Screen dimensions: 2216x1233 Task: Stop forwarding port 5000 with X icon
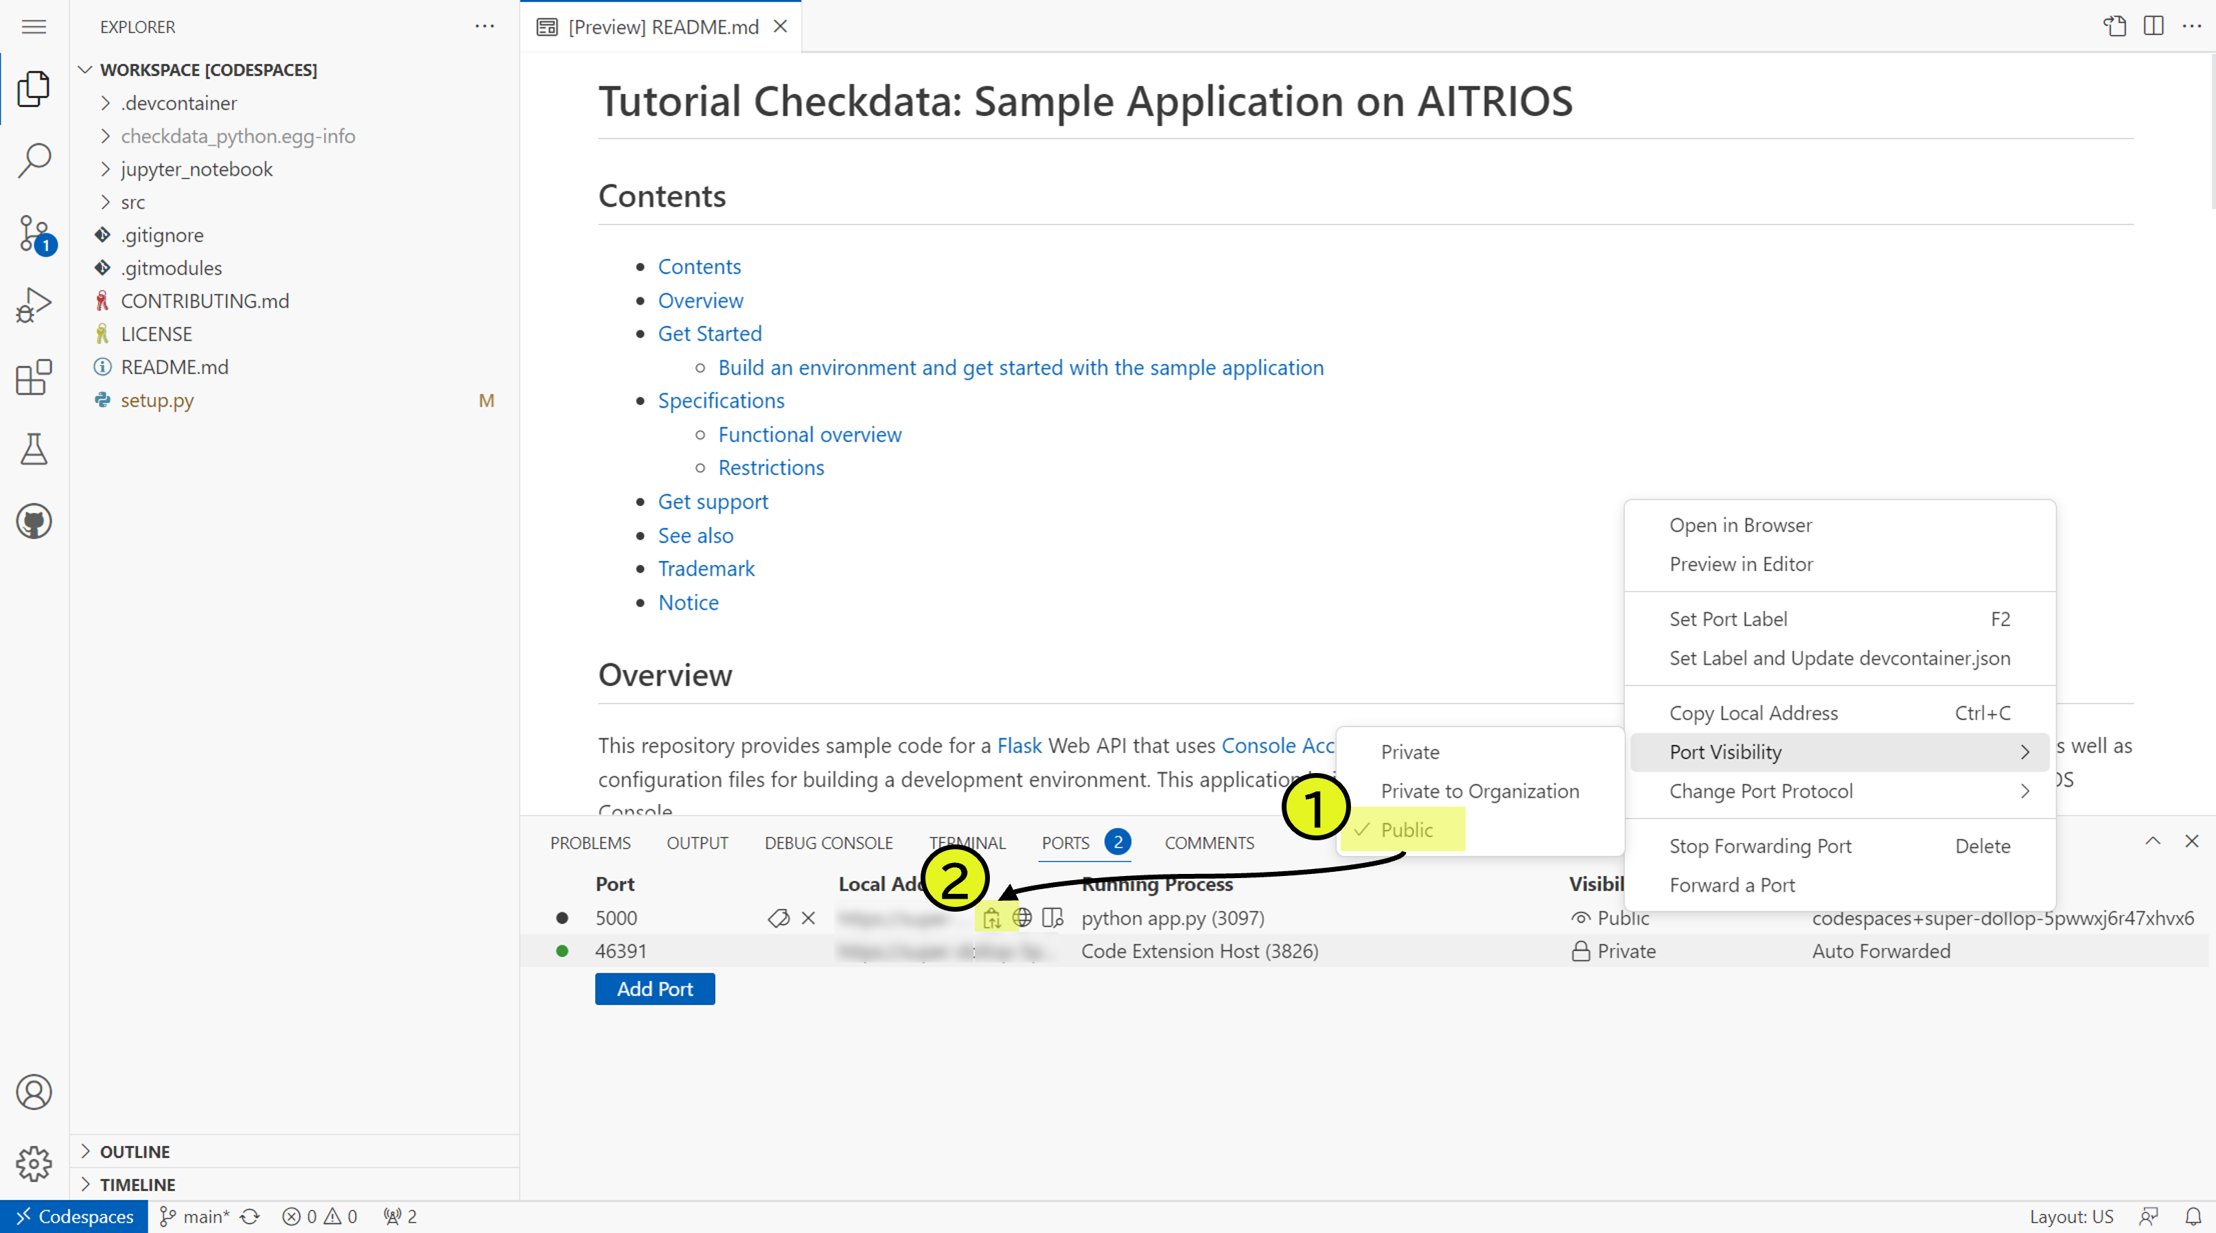(x=808, y=918)
